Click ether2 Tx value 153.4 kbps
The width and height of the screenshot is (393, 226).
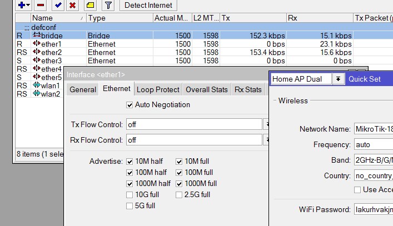coord(267,52)
